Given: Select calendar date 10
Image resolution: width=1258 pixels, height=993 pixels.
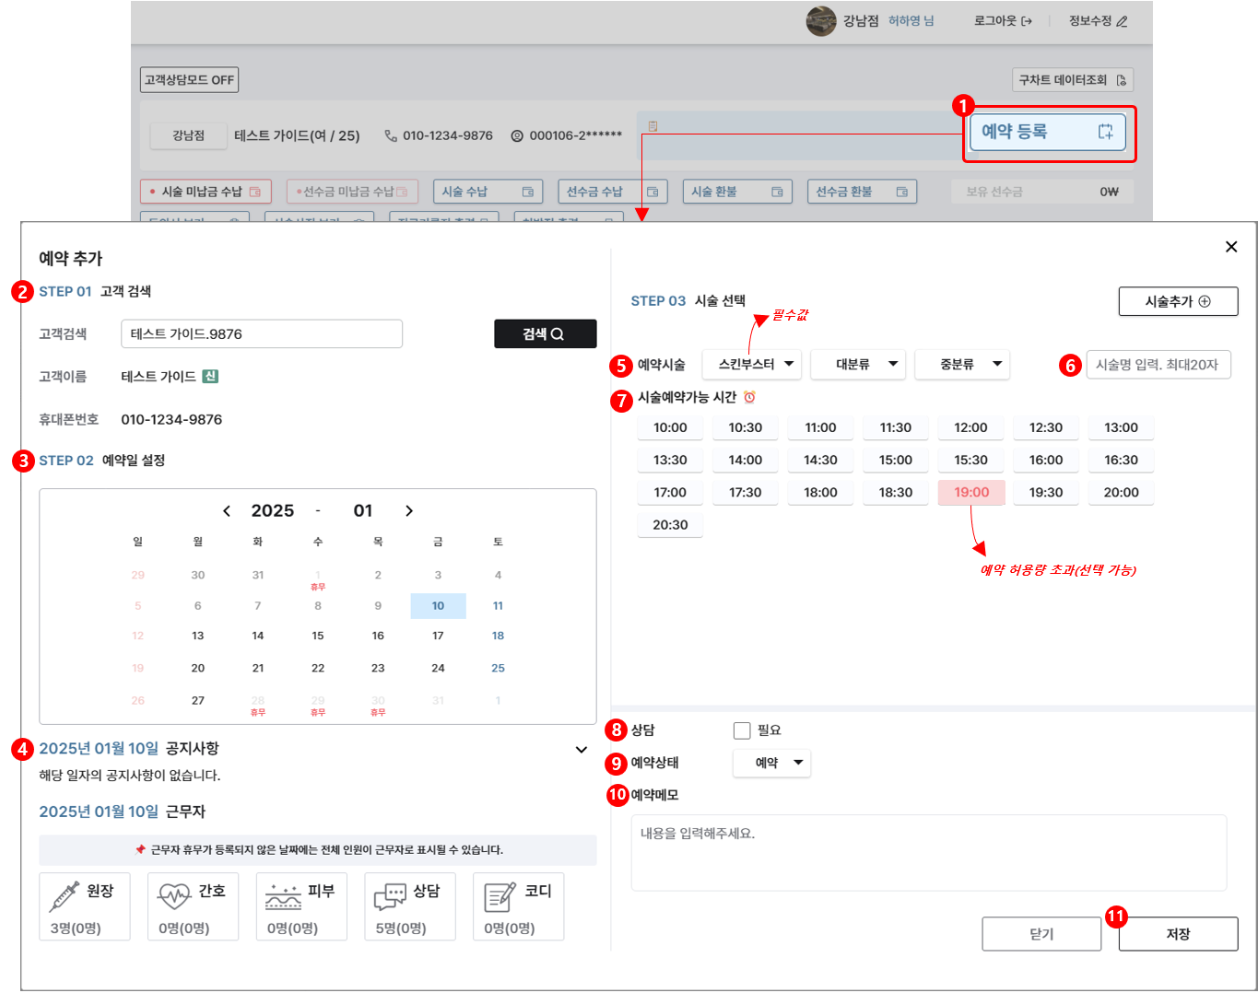Looking at the screenshot, I should pos(438,606).
